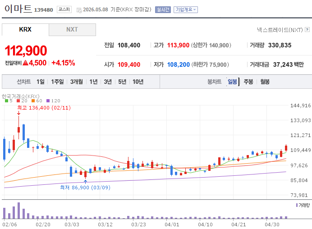Switch to the KRX tab

tap(25, 29)
